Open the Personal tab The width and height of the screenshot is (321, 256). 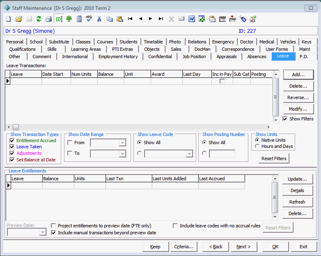[x=14, y=42]
